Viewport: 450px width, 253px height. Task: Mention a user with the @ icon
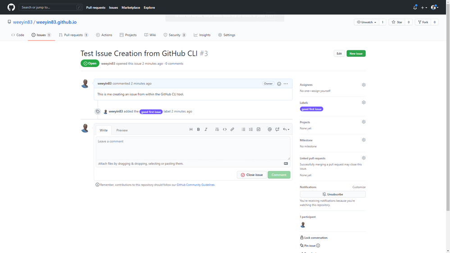pos(269,129)
